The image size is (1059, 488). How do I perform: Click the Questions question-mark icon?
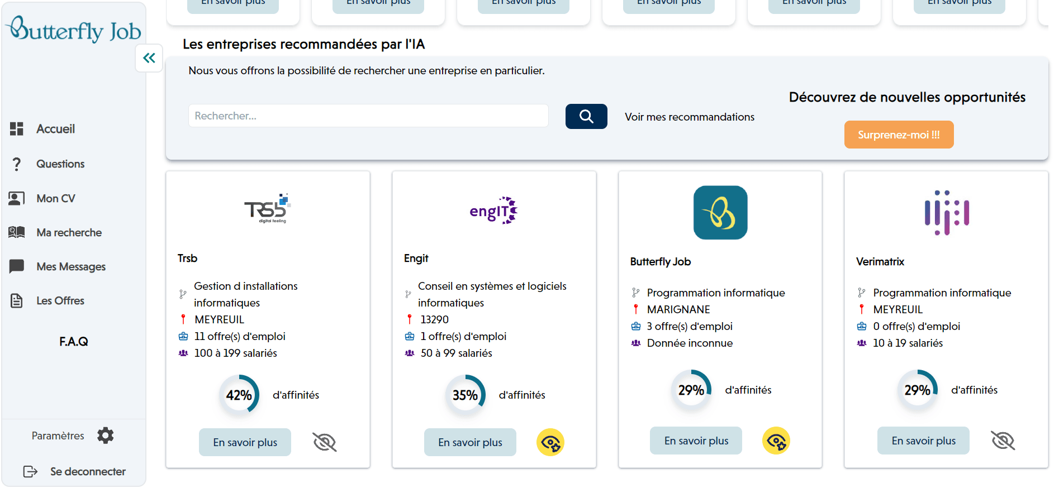pos(17,164)
